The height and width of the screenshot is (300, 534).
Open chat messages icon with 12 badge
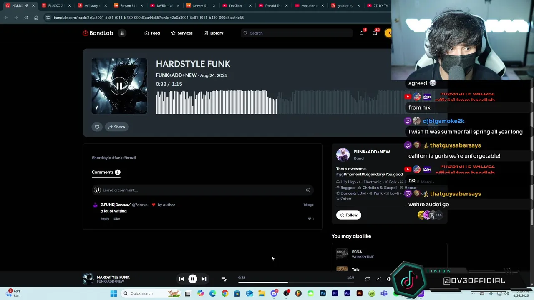pos(375,33)
